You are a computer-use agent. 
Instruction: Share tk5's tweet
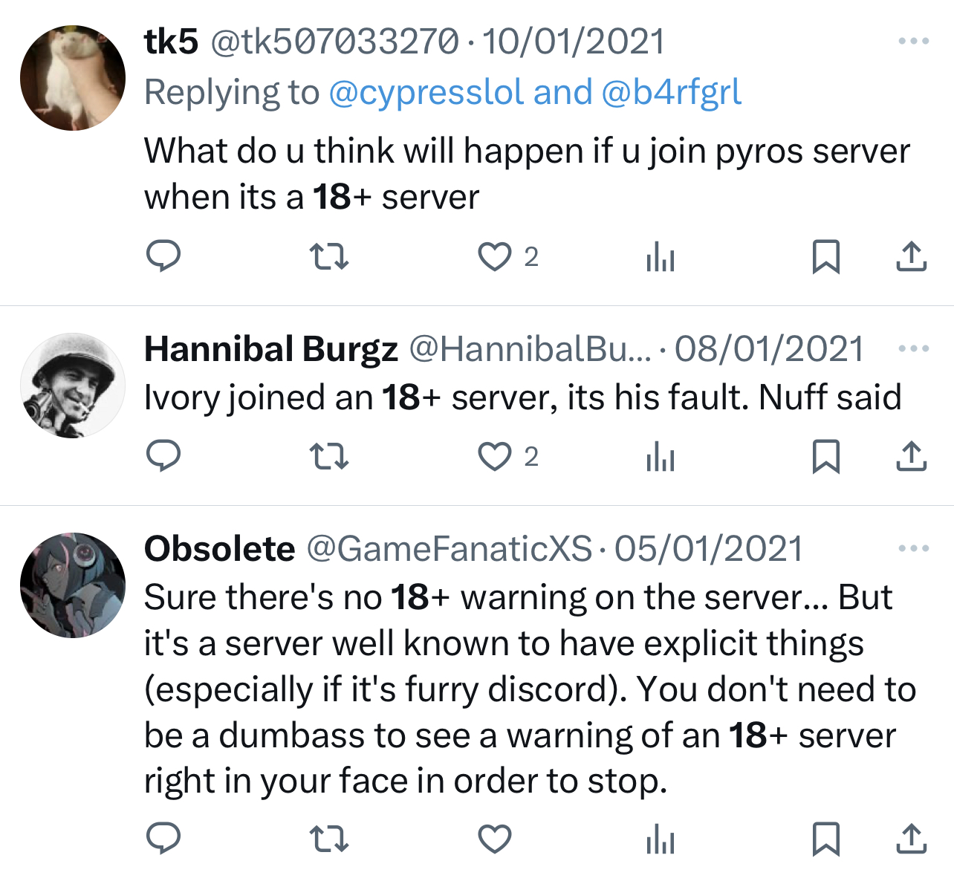pos(911,257)
